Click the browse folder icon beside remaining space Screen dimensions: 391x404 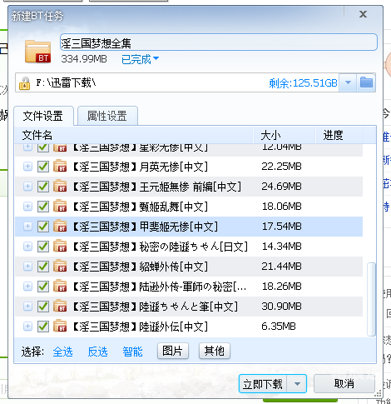tap(366, 82)
